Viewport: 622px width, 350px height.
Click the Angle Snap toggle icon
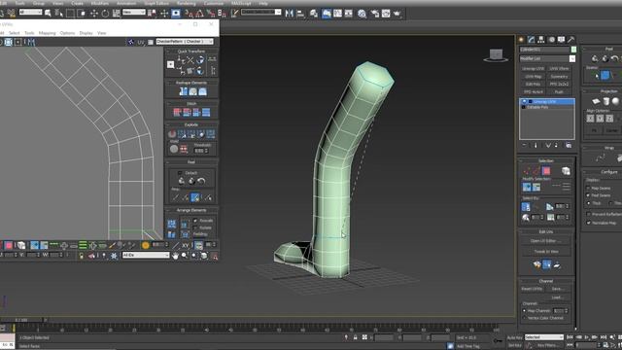(199, 14)
